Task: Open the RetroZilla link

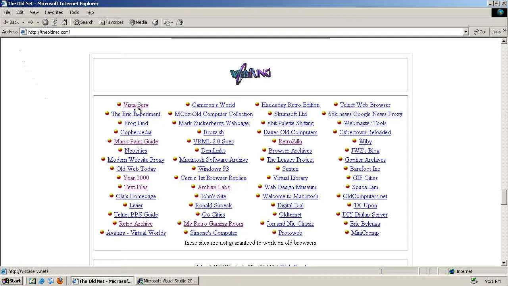Action: click(x=290, y=141)
